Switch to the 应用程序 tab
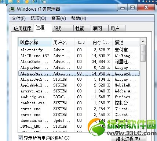 (x=22, y=28)
